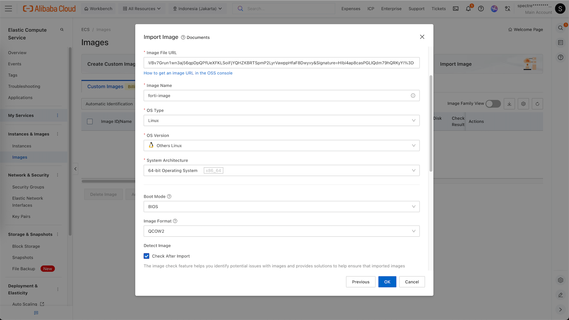Expand the OS Type dropdown
This screenshot has height=320, width=569.
(281, 121)
